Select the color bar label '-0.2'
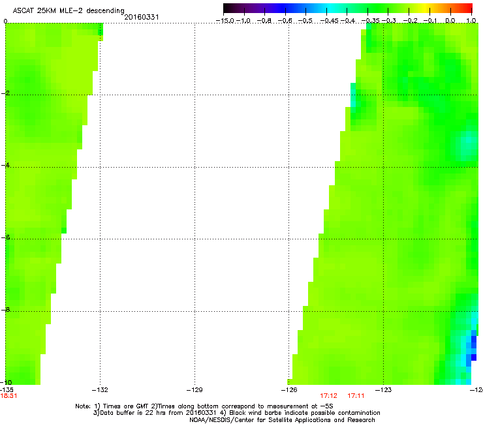Screen dimensions: 483x424 [411, 21]
